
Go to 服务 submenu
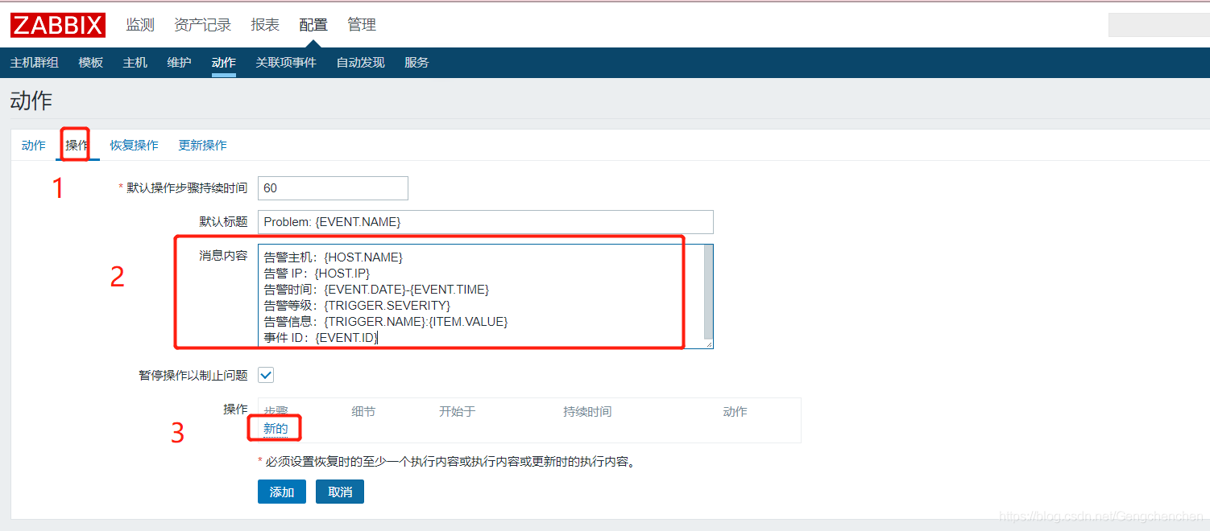click(x=417, y=63)
